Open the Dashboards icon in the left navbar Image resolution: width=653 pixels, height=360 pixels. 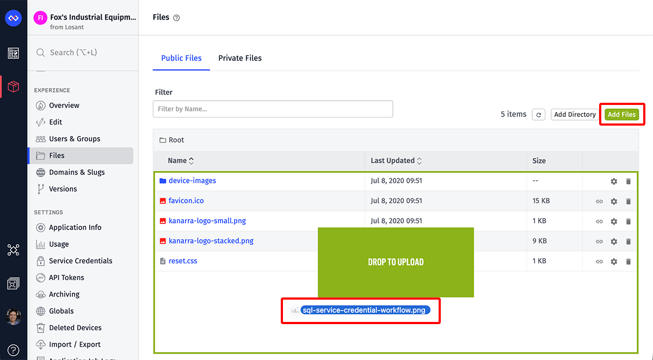pos(13,53)
